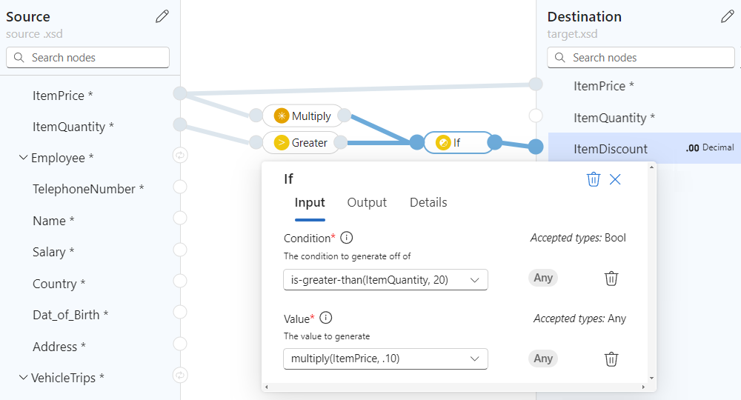741x400 pixels.
Task: Click the Source schema edit pencil icon
Action: (x=162, y=16)
